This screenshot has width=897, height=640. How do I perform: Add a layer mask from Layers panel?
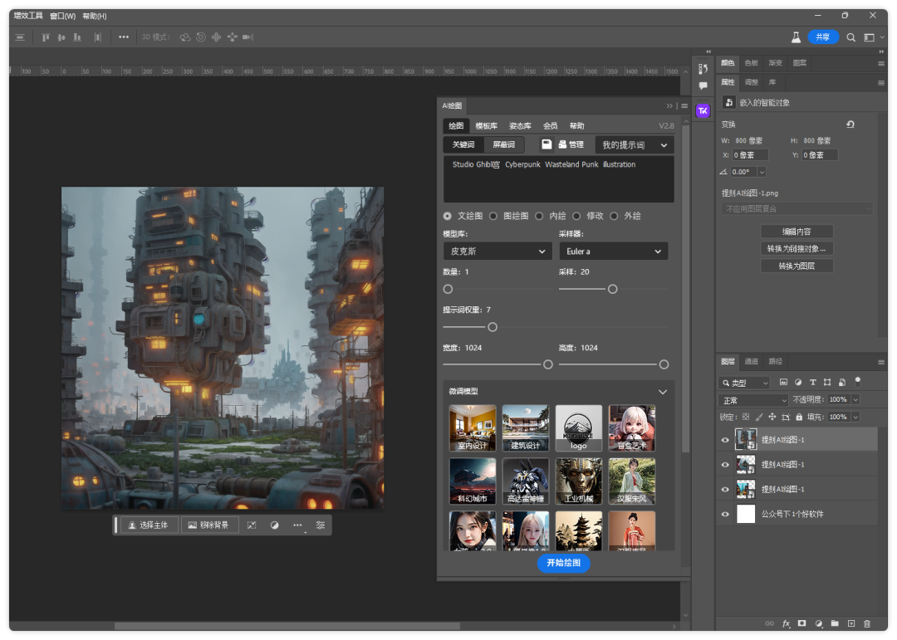[802, 623]
